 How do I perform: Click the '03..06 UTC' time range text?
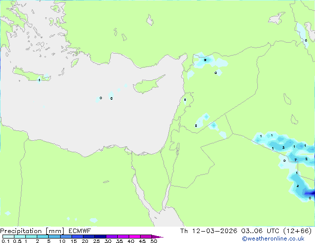pos(260,231)
